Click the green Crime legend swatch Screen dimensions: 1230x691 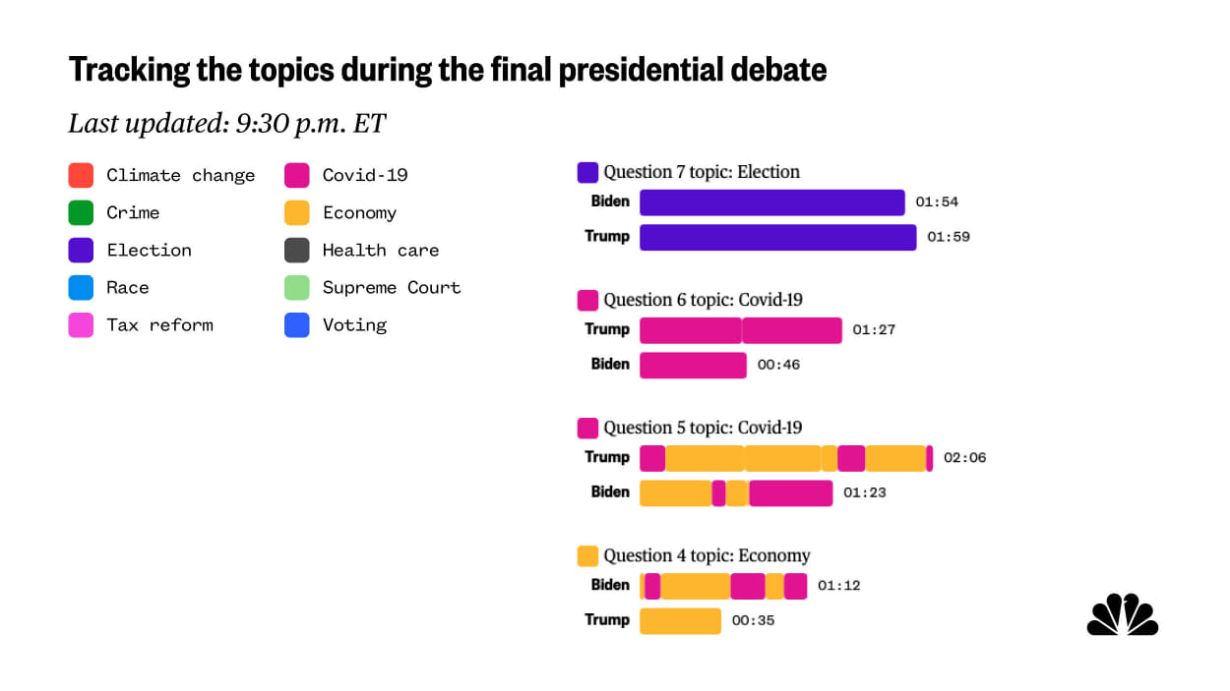point(81,213)
